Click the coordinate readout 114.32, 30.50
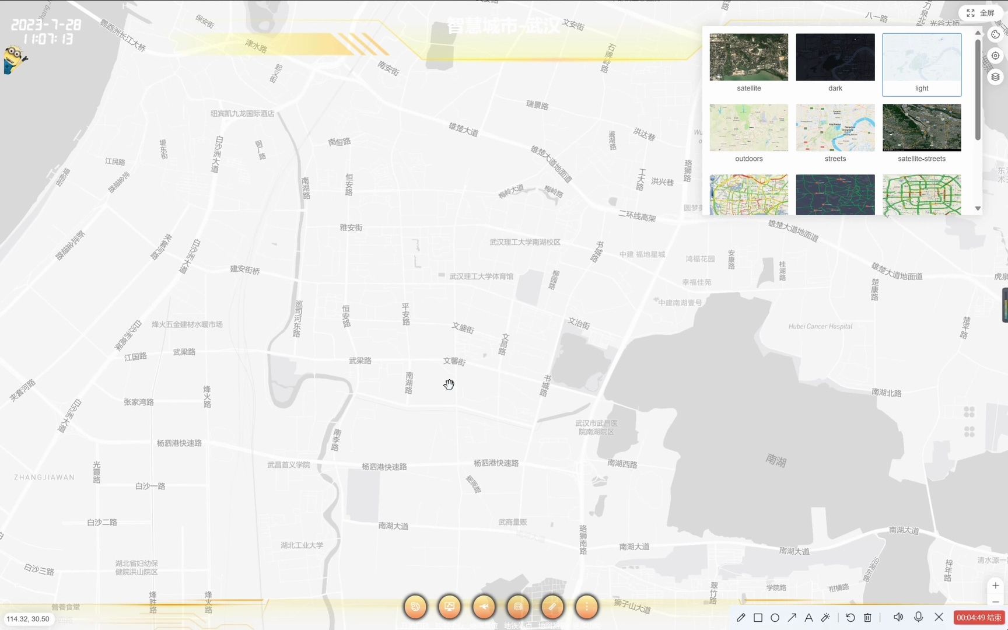The width and height of the screenshot is (1008, 630). [x=28, y=619]
